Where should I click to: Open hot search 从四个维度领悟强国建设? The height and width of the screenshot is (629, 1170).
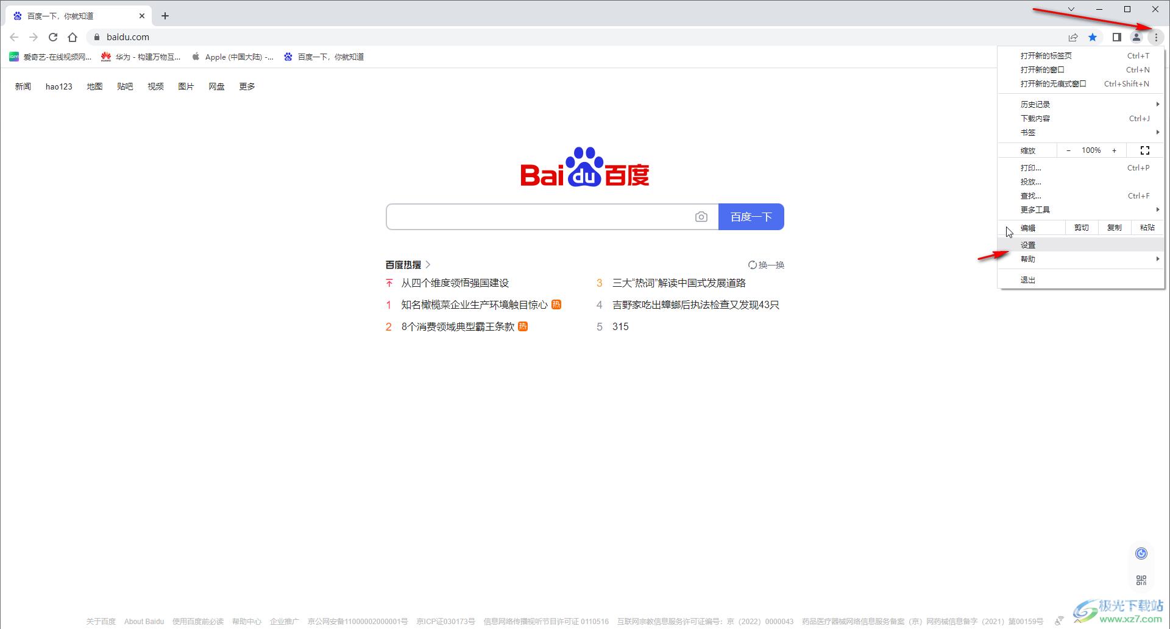click(x=455, y=283)
